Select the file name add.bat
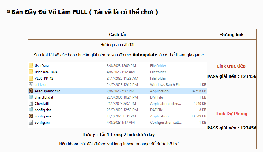This screenshot has height=152, width=263. click(41, 85)
